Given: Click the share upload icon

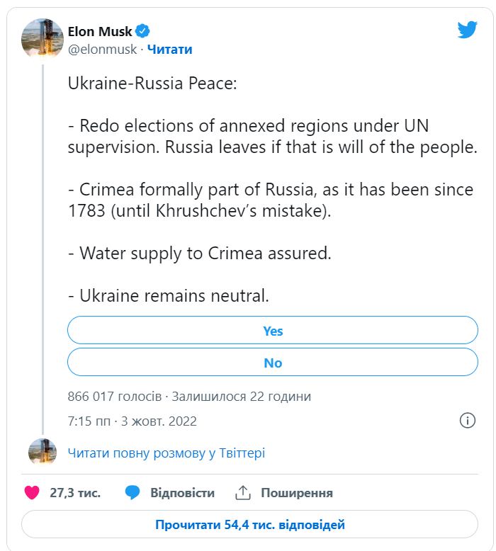Looking at the screenshot, I should click(x=242, y=493).
